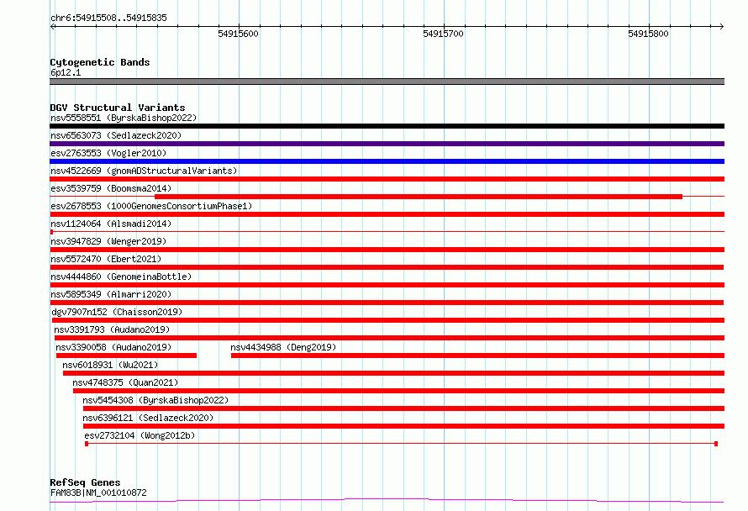
Task: Open the nsv4444860 (GenomeinaBottle) label
Action: (121, 277)
